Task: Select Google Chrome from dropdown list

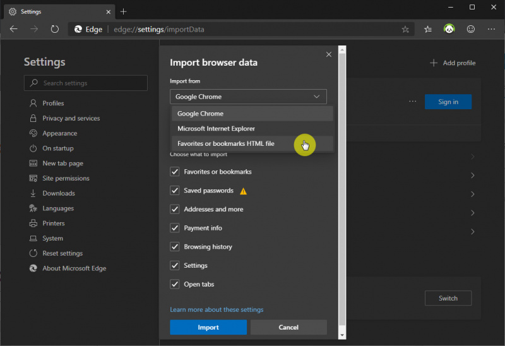Action: (252, 114)
